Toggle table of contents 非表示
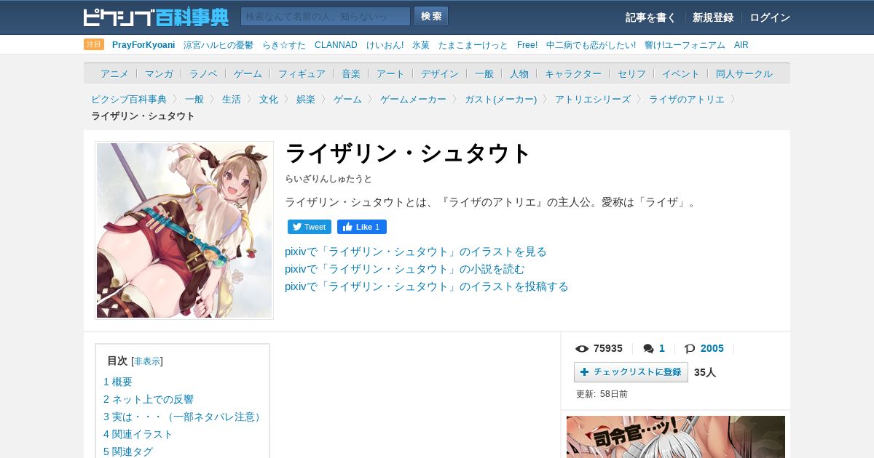The height and width of the screenshot is (458, 874). (x=147, y=361)
